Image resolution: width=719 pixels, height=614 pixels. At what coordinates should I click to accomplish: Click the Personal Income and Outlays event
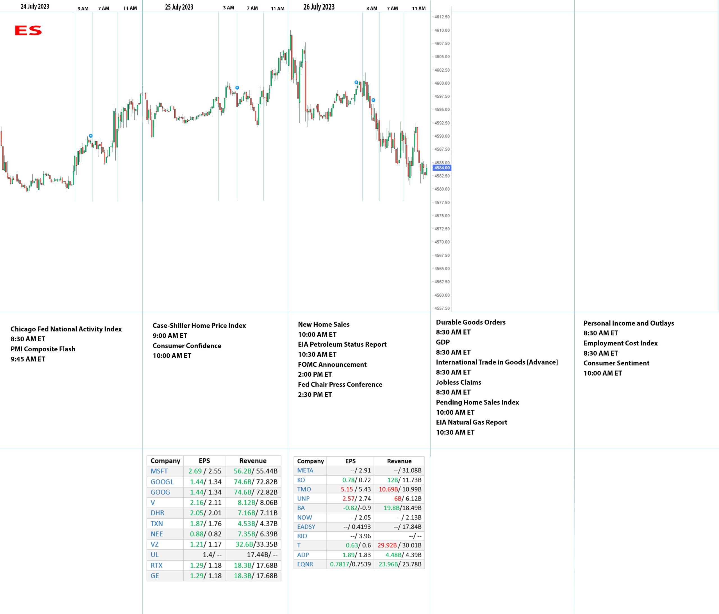coord(629,323)
